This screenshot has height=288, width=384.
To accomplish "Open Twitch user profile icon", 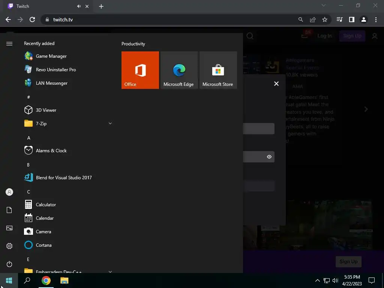I will [x=375, y=36].
